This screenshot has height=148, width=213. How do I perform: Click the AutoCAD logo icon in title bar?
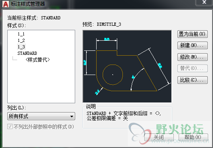point(6,4)
